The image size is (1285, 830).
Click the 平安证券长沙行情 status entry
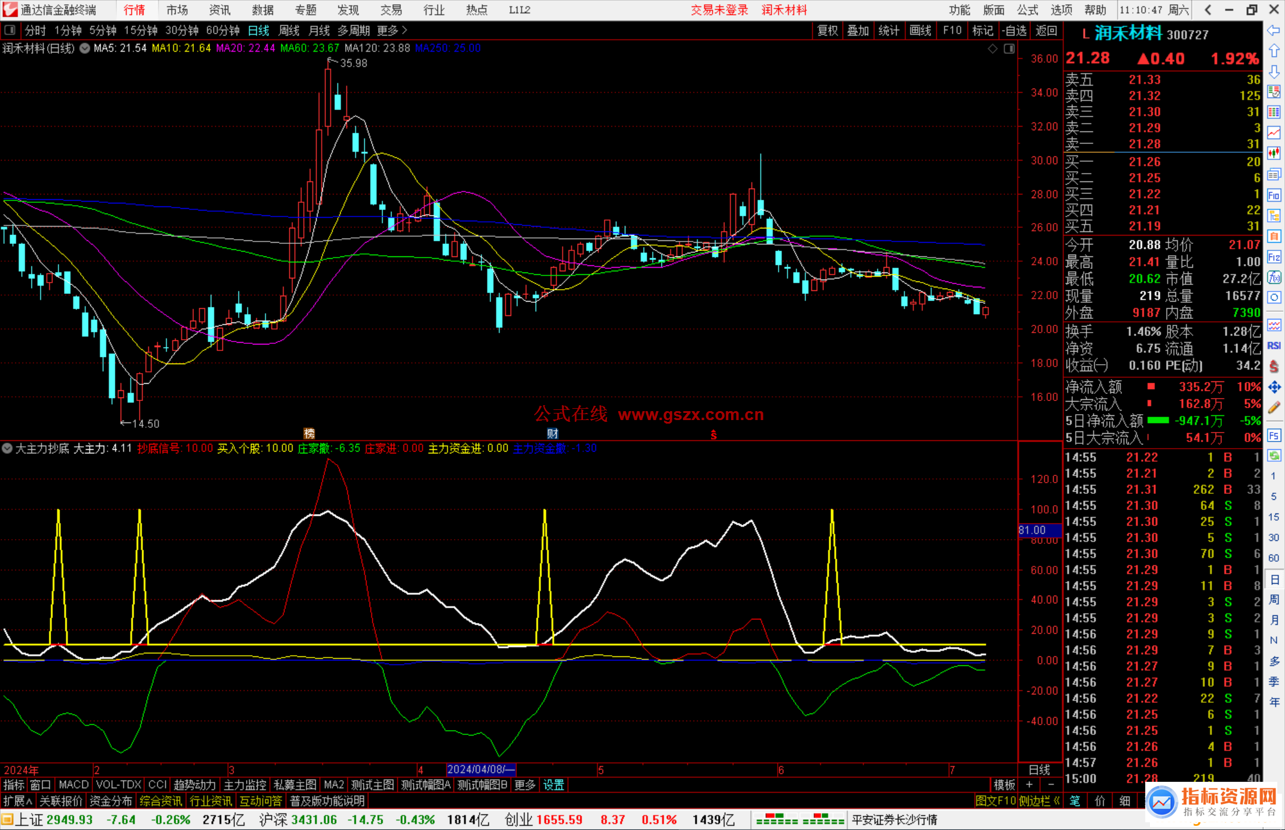click(x=894, y=820)
